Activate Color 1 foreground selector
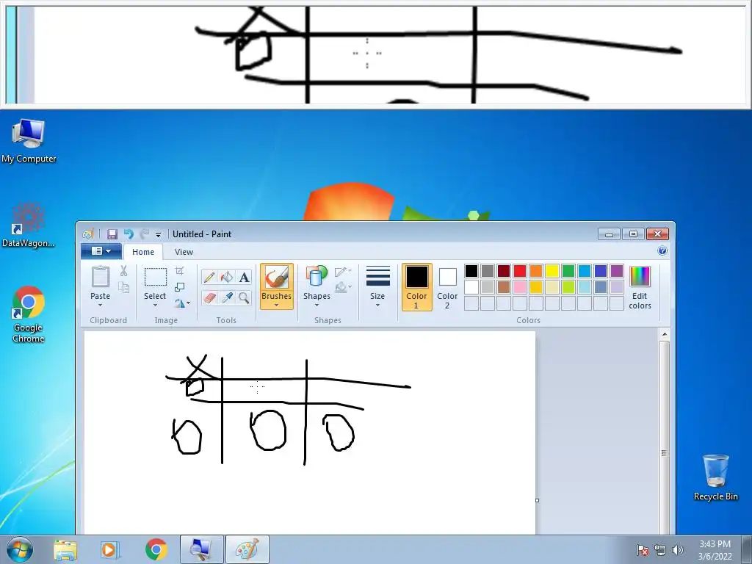The width and height of the screenshot is (752, 564). [416, 287]
